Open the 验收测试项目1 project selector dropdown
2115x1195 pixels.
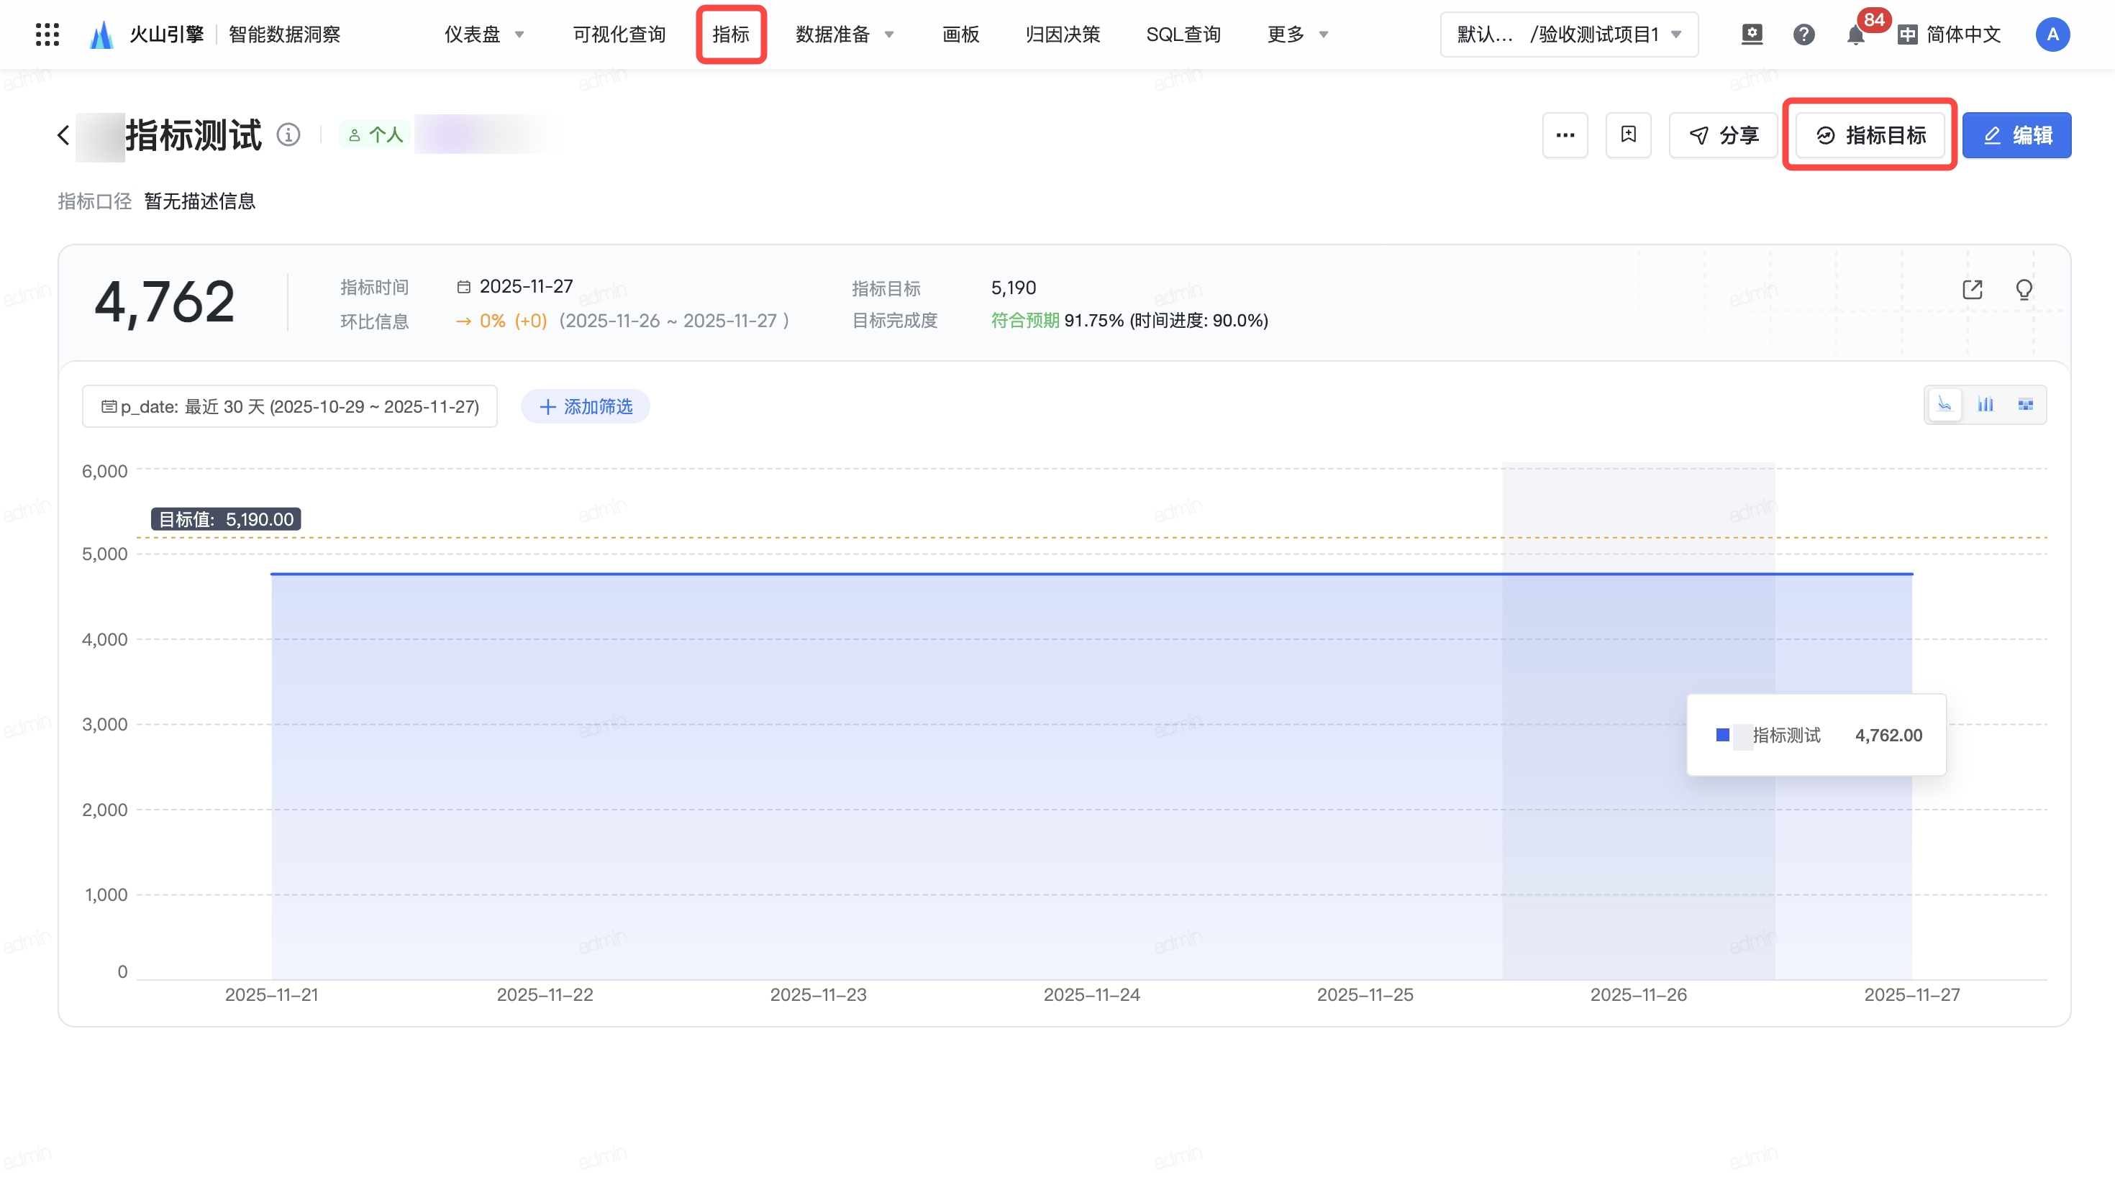tap(1569, 35)
